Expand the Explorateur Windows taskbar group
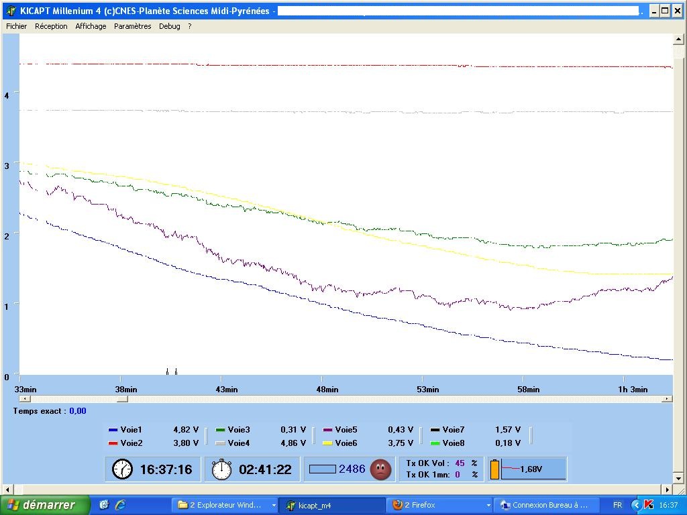687x515 pixels. click(274, 505)
